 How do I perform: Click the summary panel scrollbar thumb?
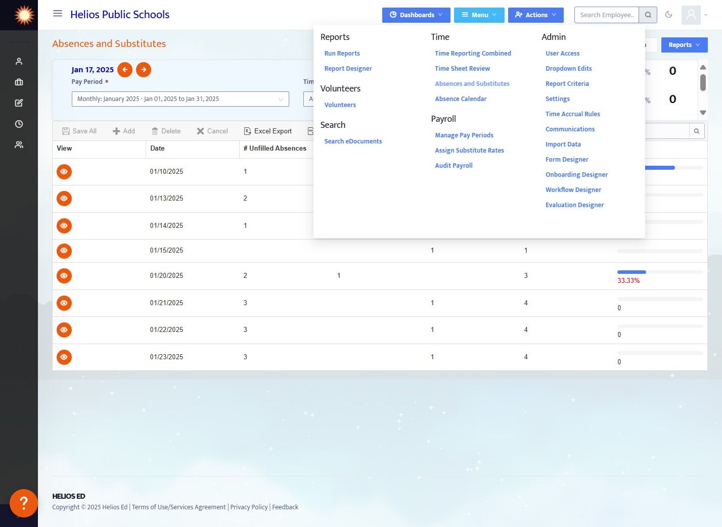click(x=703, y=83)
